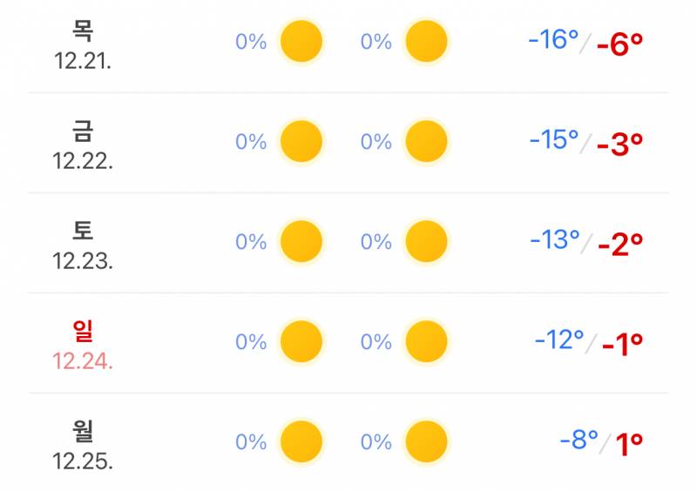Click the afternoon sun icon for 12.22.
Viewport: 697px width, 491px height.
426,141
